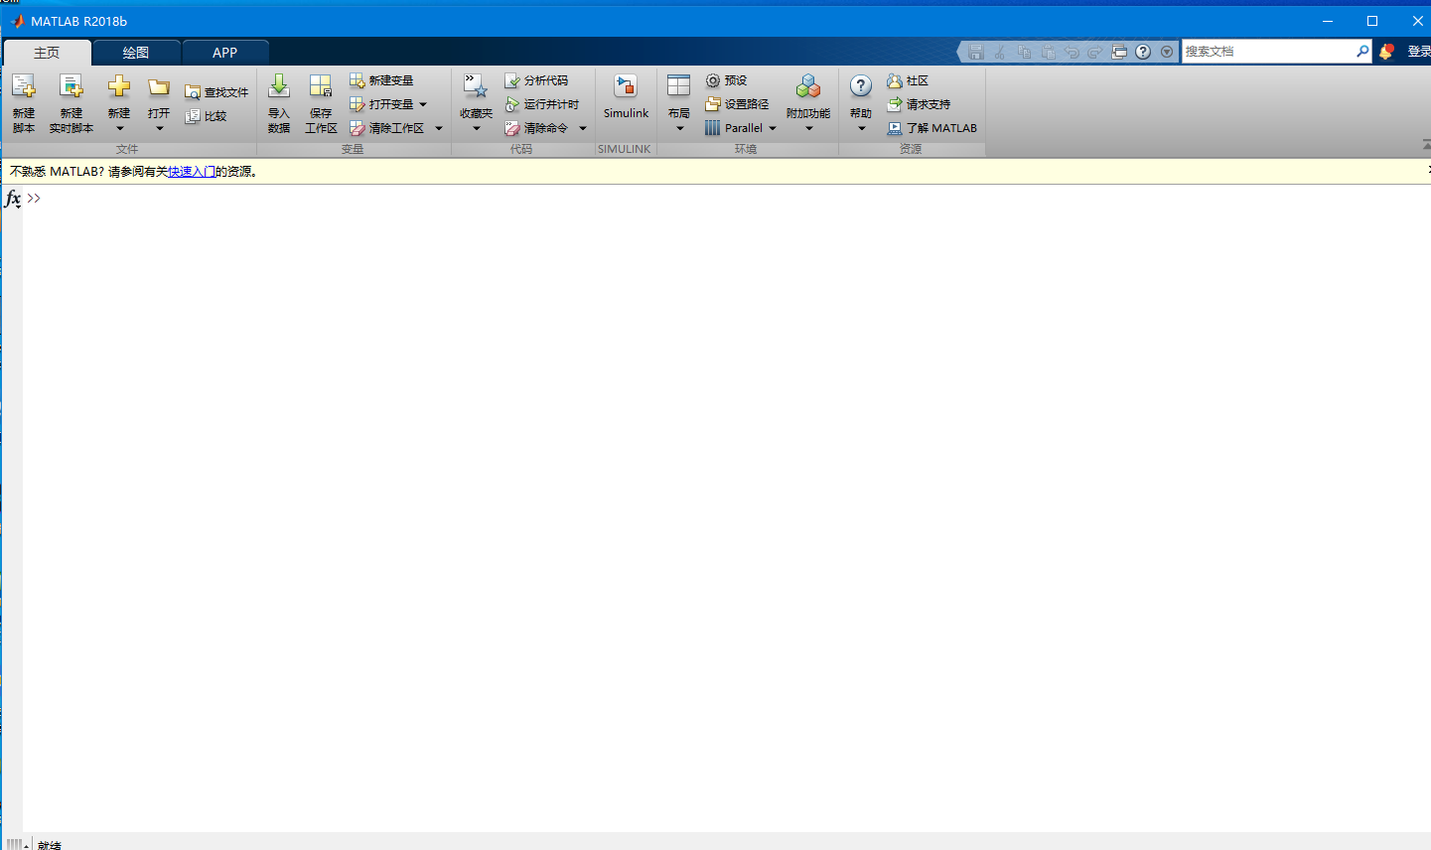Maximize the MATLAB R2018b window
Viewport: 1431px width, 850px height.
[x=1372, y=21]
